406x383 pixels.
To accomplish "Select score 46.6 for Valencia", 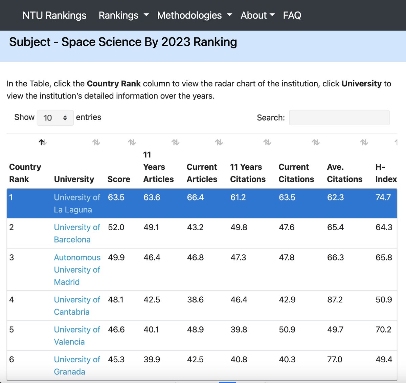I will click(x=116, y=329).
